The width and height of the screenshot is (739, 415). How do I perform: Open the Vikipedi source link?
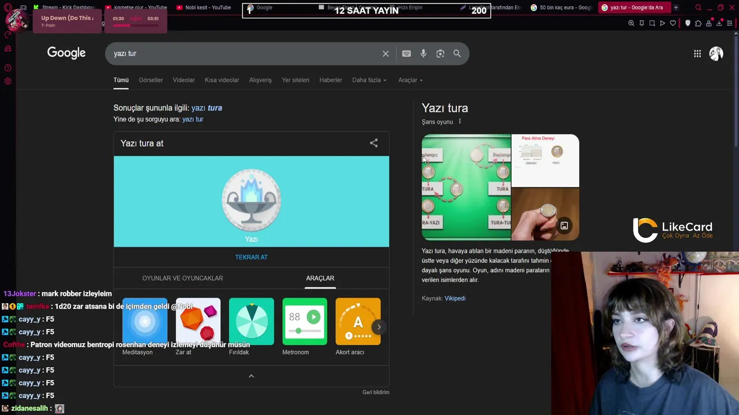click(455, 298)
